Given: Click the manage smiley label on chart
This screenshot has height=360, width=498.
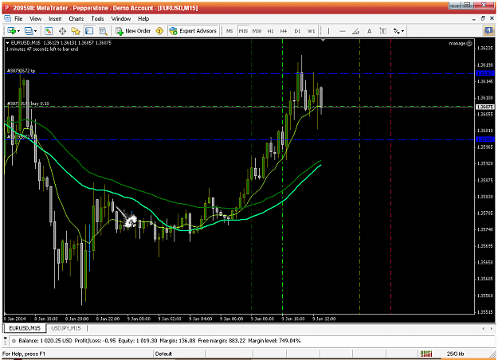Looking at the screenshot, I should (x=461, y=44).
